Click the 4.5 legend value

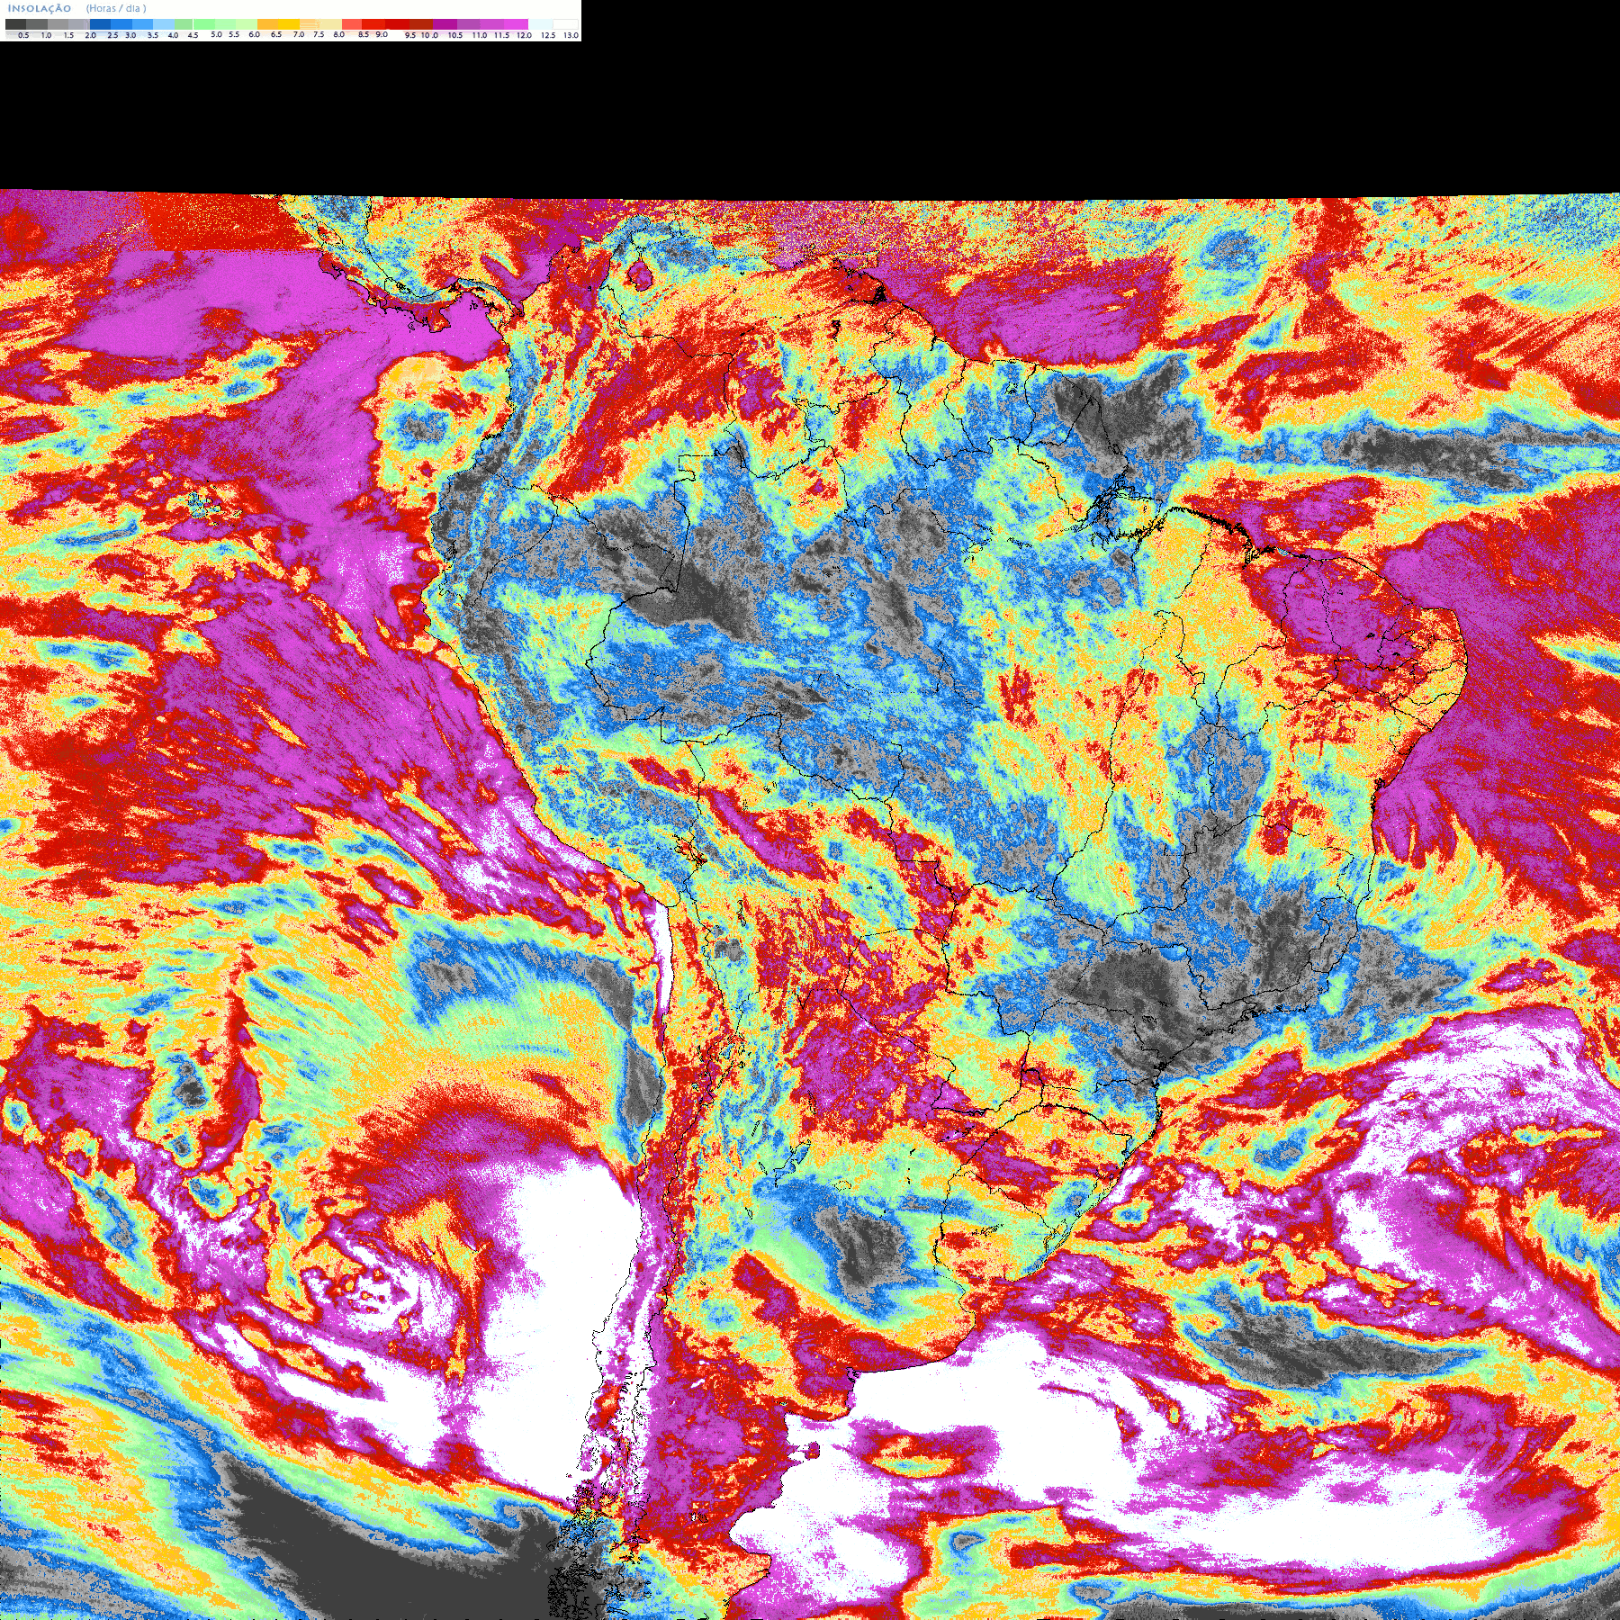193,35
